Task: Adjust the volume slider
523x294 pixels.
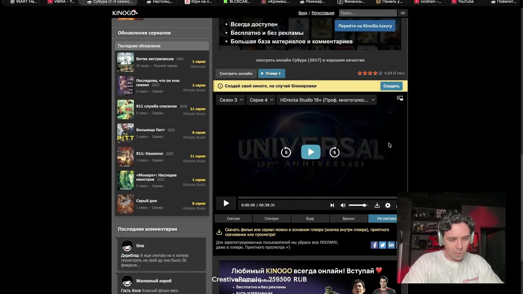Action: (x=358, y=205)
